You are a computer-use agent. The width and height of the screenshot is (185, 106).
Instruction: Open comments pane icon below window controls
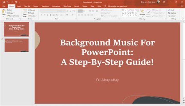coord(182,6)
